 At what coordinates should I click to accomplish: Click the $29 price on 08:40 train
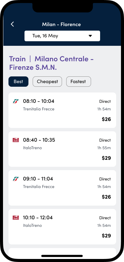click(x=106, y=158)
